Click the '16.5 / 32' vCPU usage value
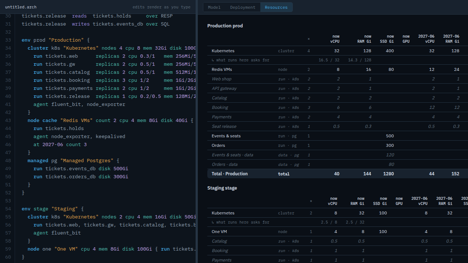 pyautogui.click(x=329, y=60)
